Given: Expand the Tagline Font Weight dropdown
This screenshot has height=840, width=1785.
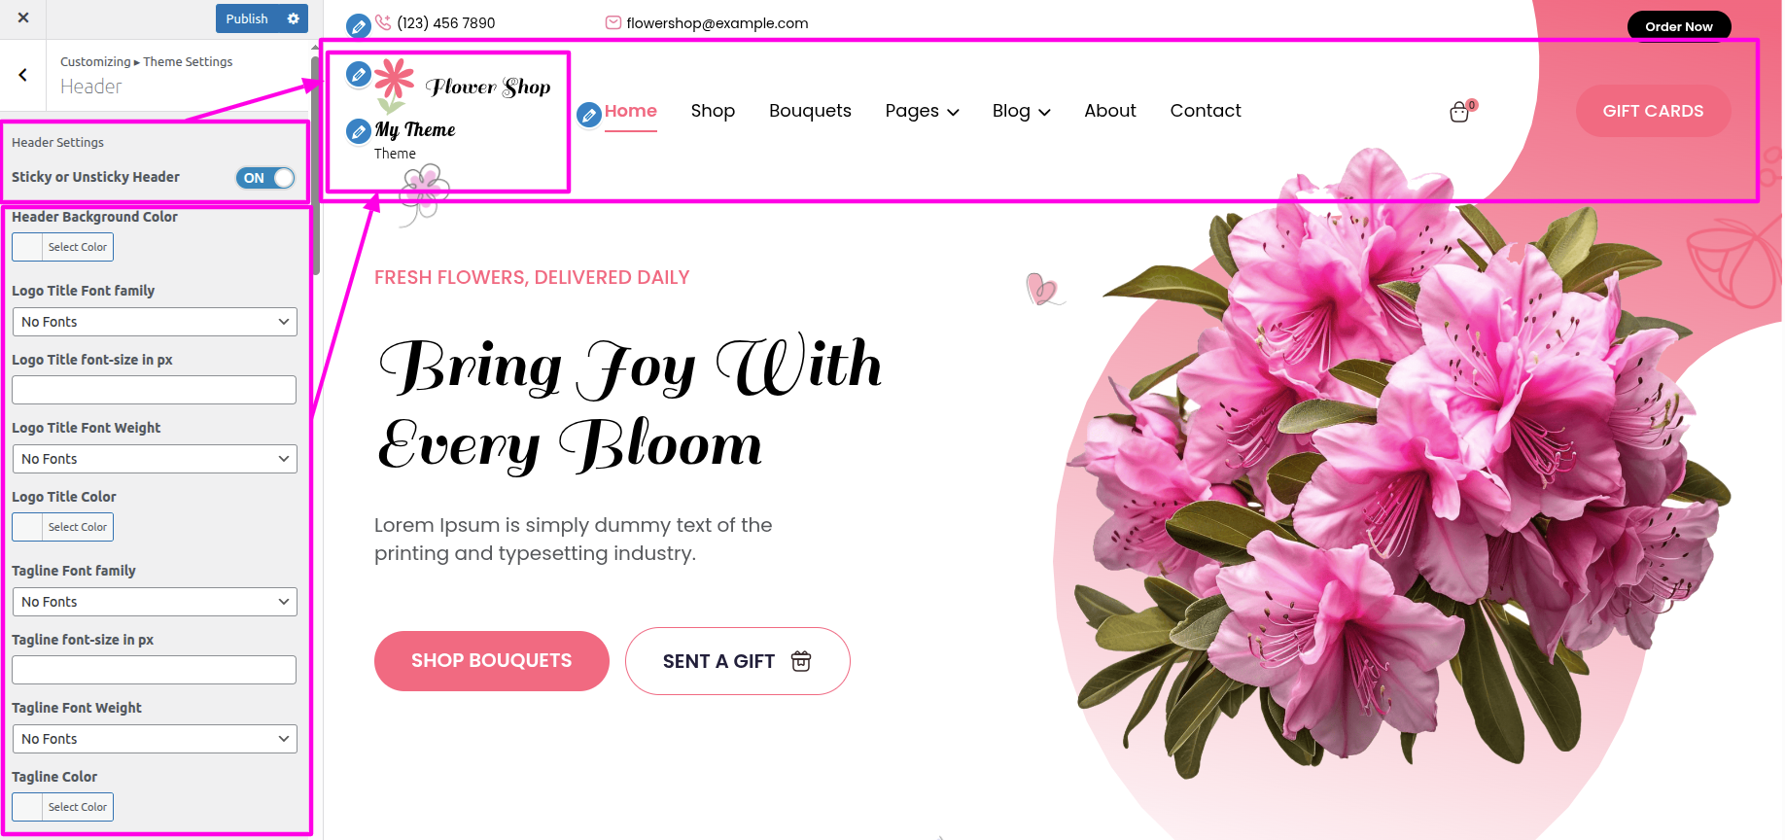Looking at the screenshot, I should click(x=155, y=739).
